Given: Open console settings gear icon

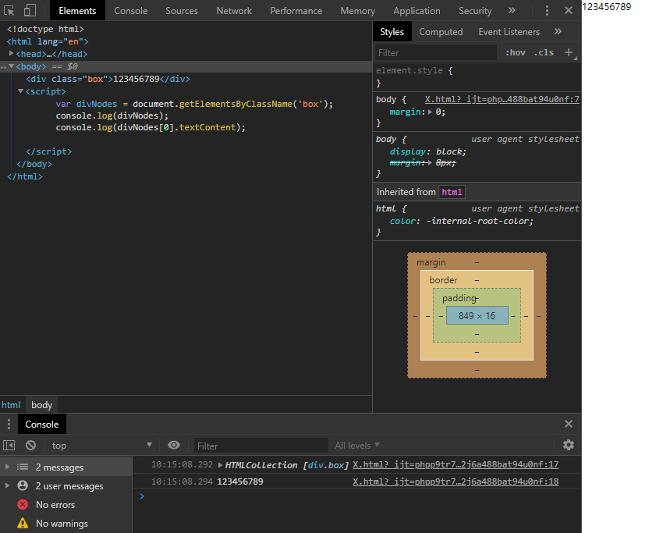Looking at the screenshot, I should pos(569,445).
